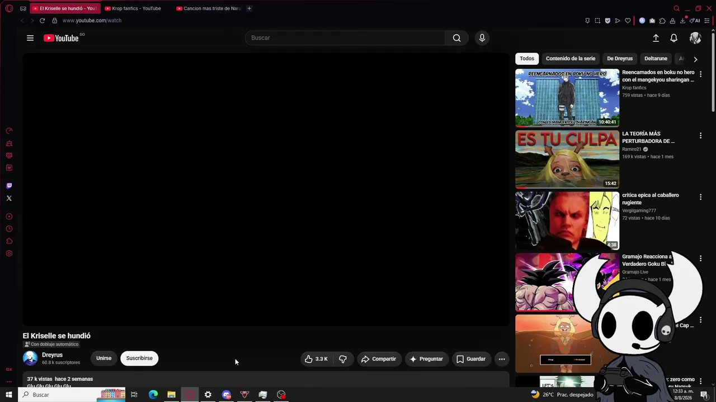Click the padlock site security icon

[54, 21]
